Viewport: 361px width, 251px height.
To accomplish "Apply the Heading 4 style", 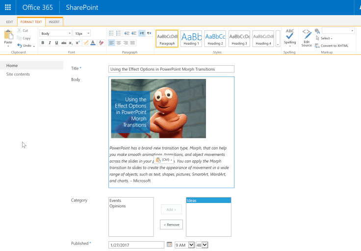I will pyautogui.click(x=263, y=39).
